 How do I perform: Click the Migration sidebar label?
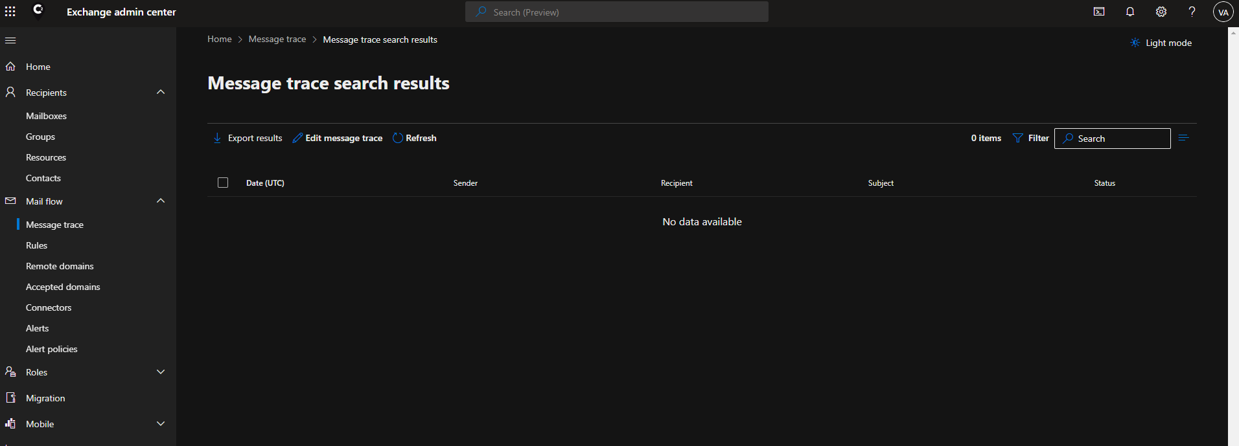tap(45, 398)
